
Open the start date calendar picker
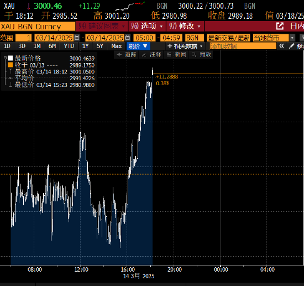coord(77,38)
